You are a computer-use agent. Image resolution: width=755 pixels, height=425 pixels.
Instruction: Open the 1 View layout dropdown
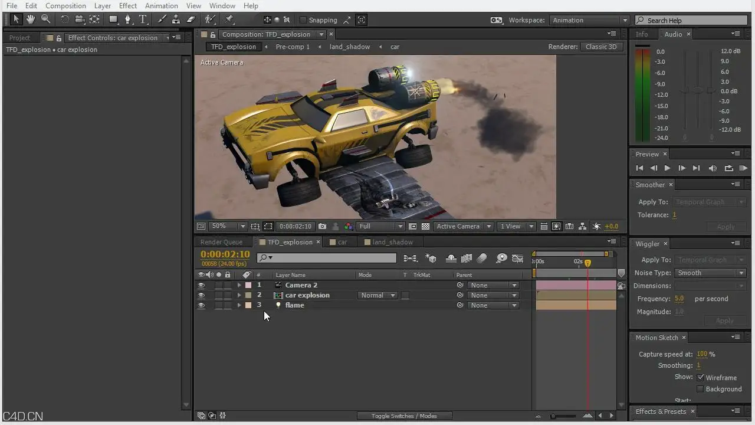click(516, 226)
